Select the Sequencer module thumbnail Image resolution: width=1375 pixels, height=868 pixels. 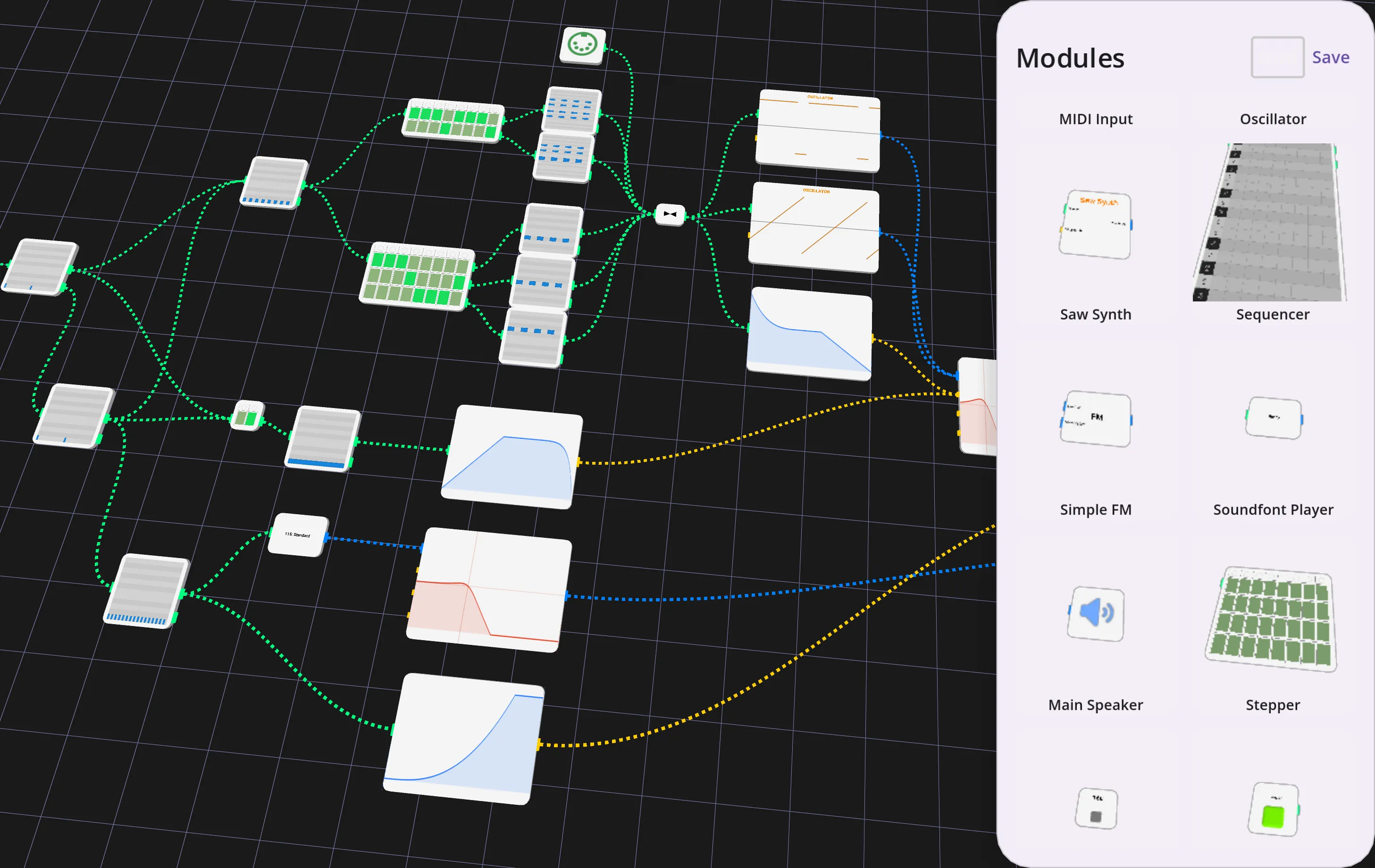pos(1271,222)
